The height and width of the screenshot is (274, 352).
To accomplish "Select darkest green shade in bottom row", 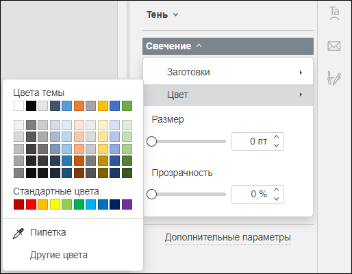I will pos(127,173).
